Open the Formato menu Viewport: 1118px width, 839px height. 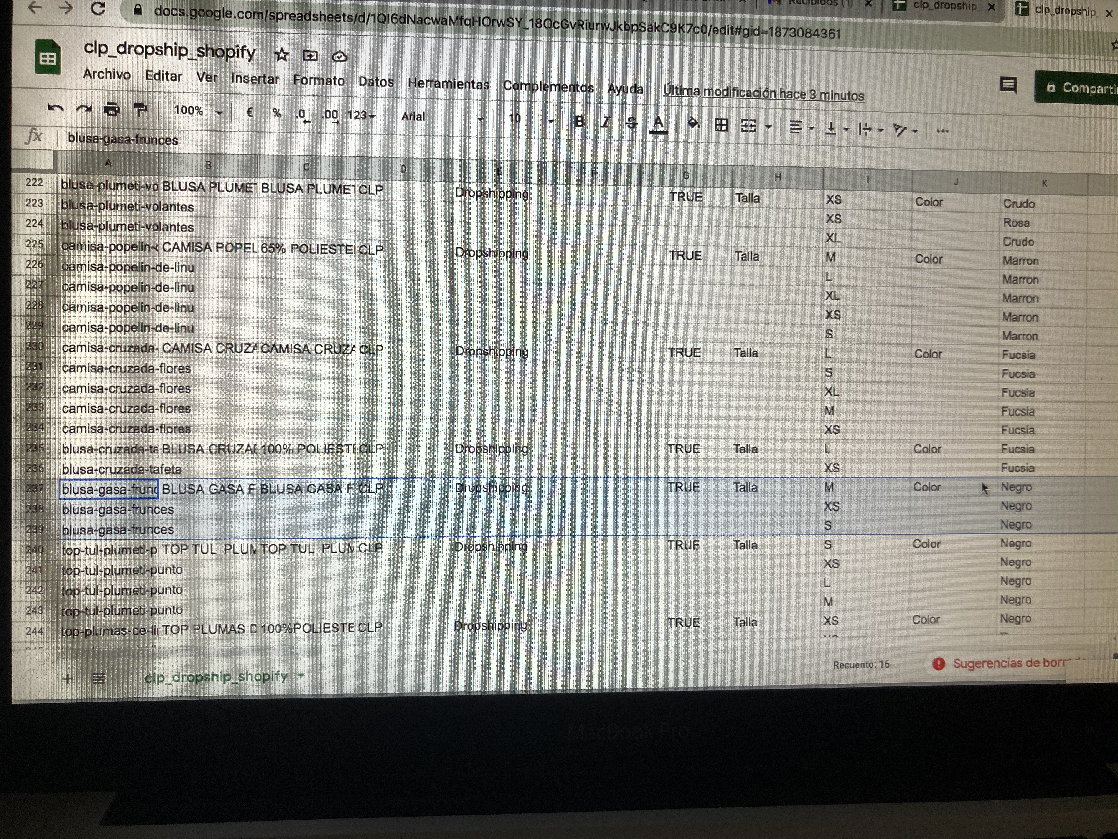[318, 80]
